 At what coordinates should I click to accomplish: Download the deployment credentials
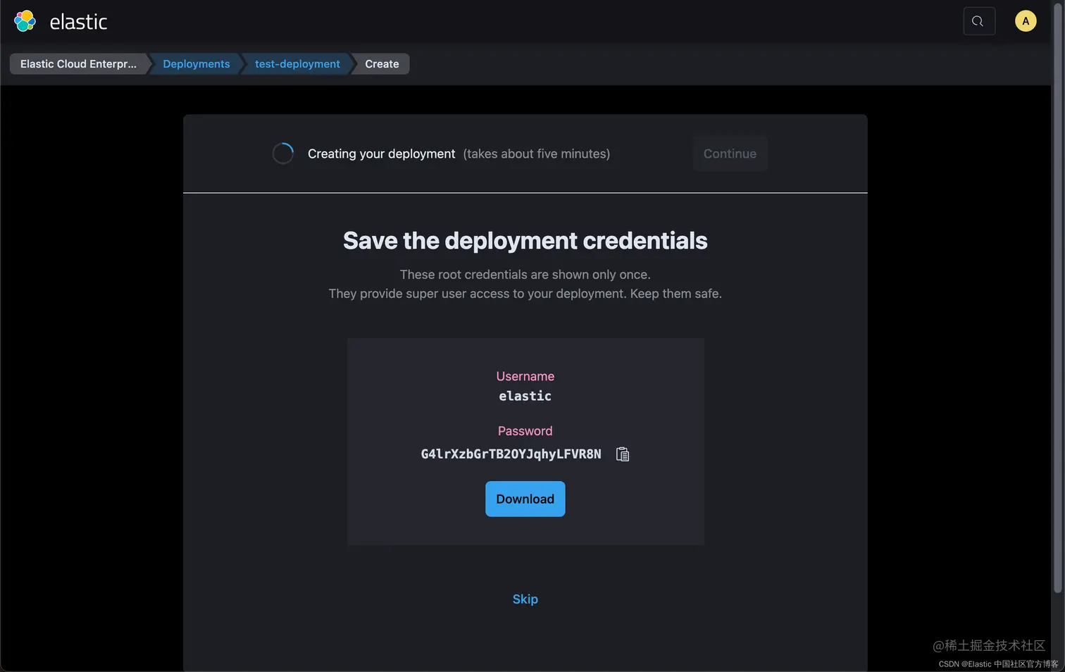point(525,499)
